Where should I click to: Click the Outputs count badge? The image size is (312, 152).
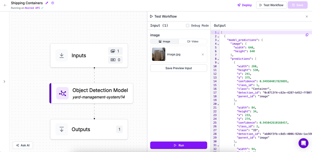119,129
